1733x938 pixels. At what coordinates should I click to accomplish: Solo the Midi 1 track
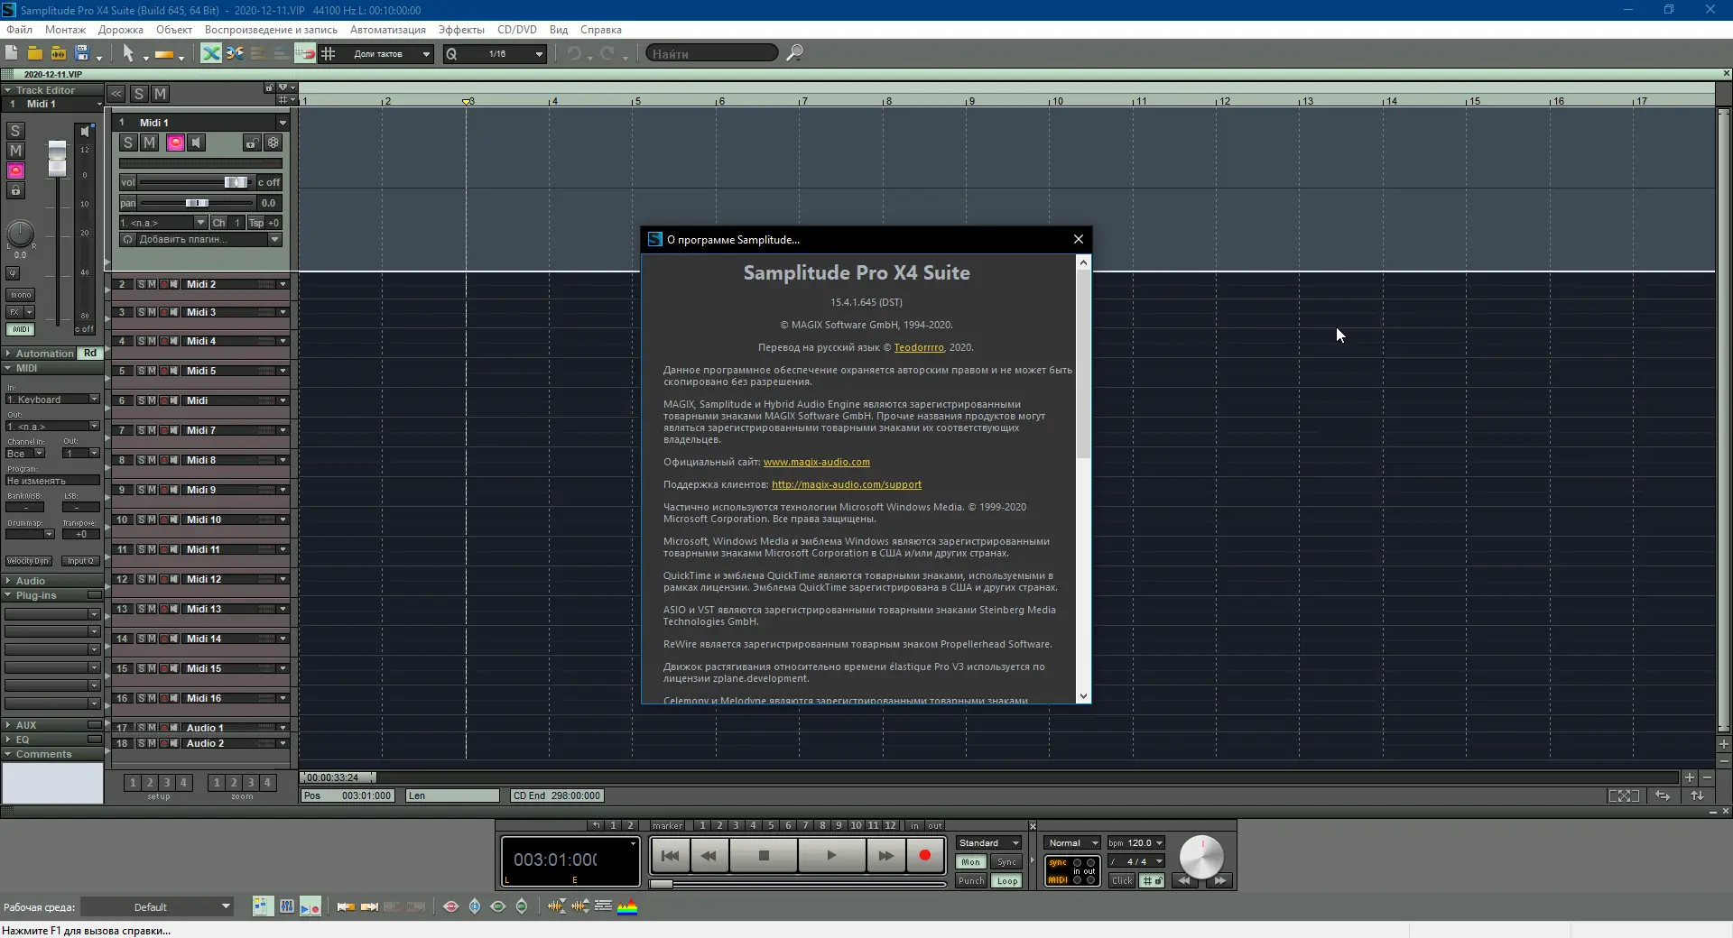(x=127, y=143)
